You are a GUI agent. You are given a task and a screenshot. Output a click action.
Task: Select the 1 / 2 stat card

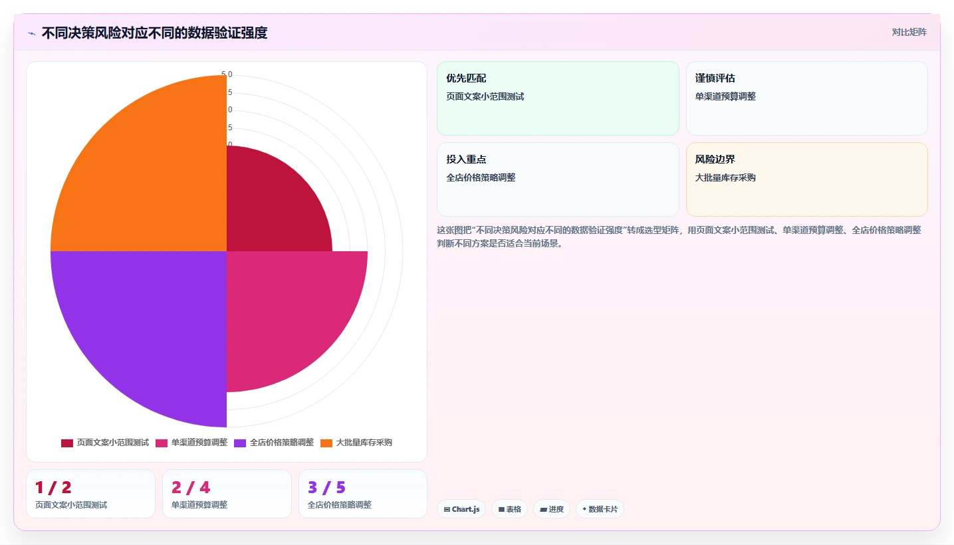point(90,494)
